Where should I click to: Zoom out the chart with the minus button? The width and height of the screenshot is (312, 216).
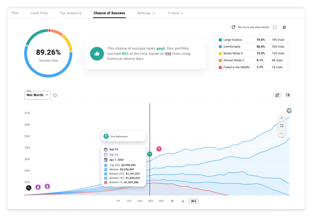coord(282,133)
